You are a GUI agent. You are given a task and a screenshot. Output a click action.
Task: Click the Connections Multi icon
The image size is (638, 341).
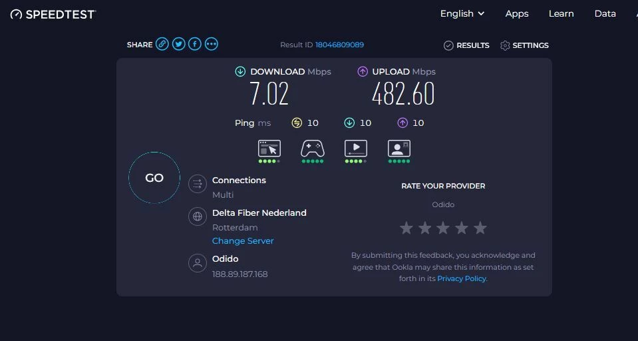[x=198, y=184]
